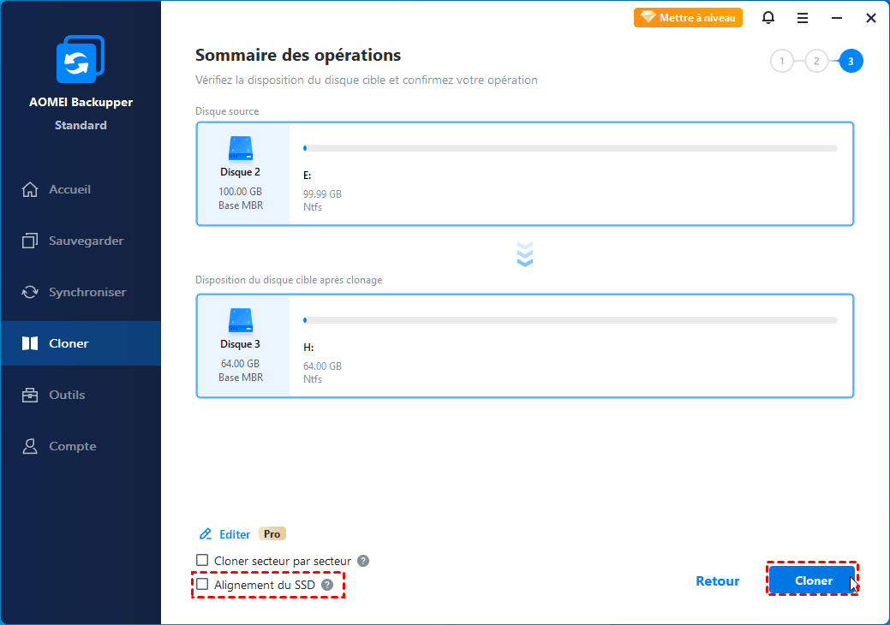The width and height of the screenshot is (890, 625).
Task: Click the Compte user icon
Action: coord(29,446)
